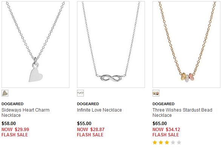Select the infinity necklace color swatch
This screenshot has height=148, width=222.
[80, 93]
